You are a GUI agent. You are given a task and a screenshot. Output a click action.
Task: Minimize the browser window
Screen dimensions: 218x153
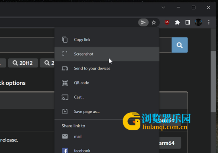(178, 7)
